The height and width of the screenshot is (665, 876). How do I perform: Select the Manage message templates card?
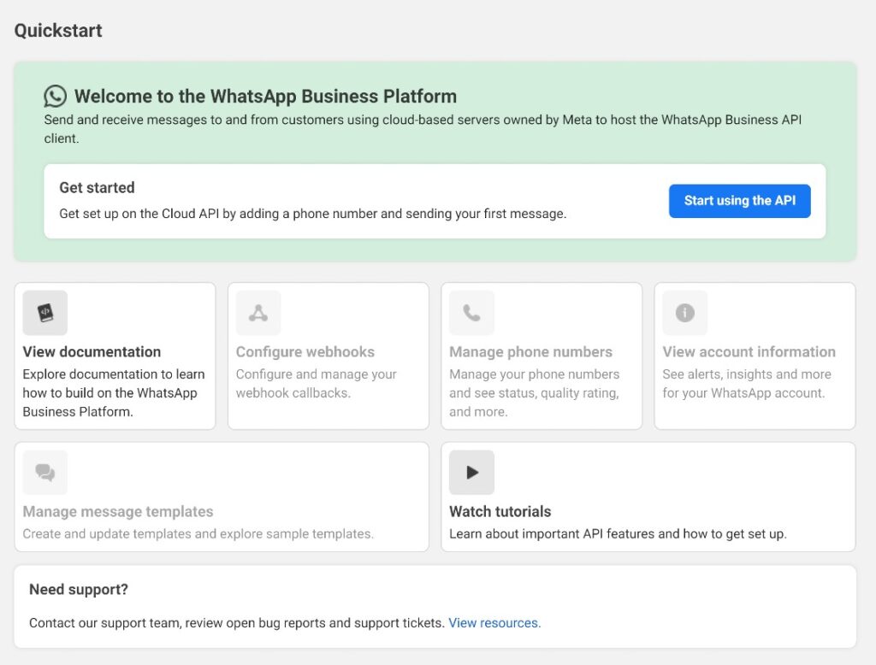click(x=222, y=497)
